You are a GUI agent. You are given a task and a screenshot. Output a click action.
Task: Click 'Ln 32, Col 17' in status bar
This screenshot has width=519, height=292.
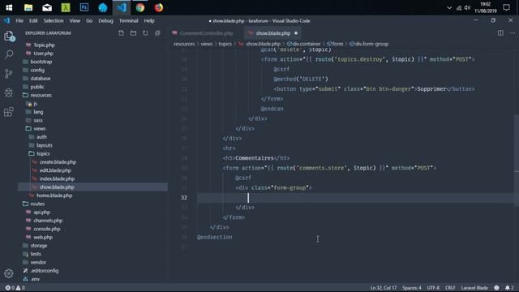tap(384, 288)
